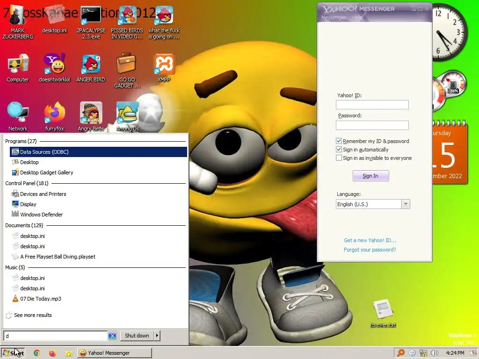Click the Chrome icon in the taskbar

pyautogui.click(x=36, y=353)
